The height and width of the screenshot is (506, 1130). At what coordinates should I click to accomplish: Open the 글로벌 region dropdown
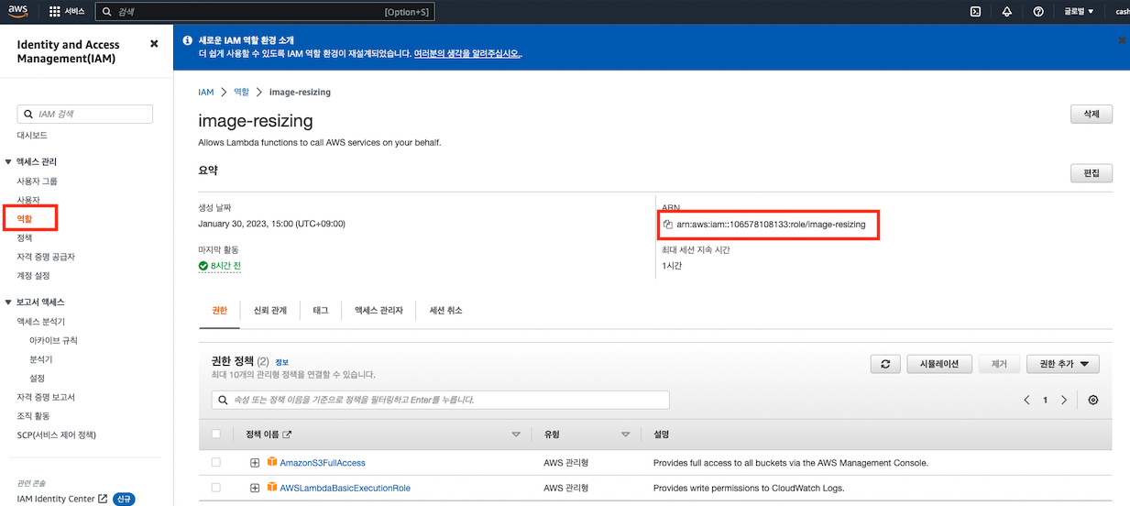pos(1079,12)
